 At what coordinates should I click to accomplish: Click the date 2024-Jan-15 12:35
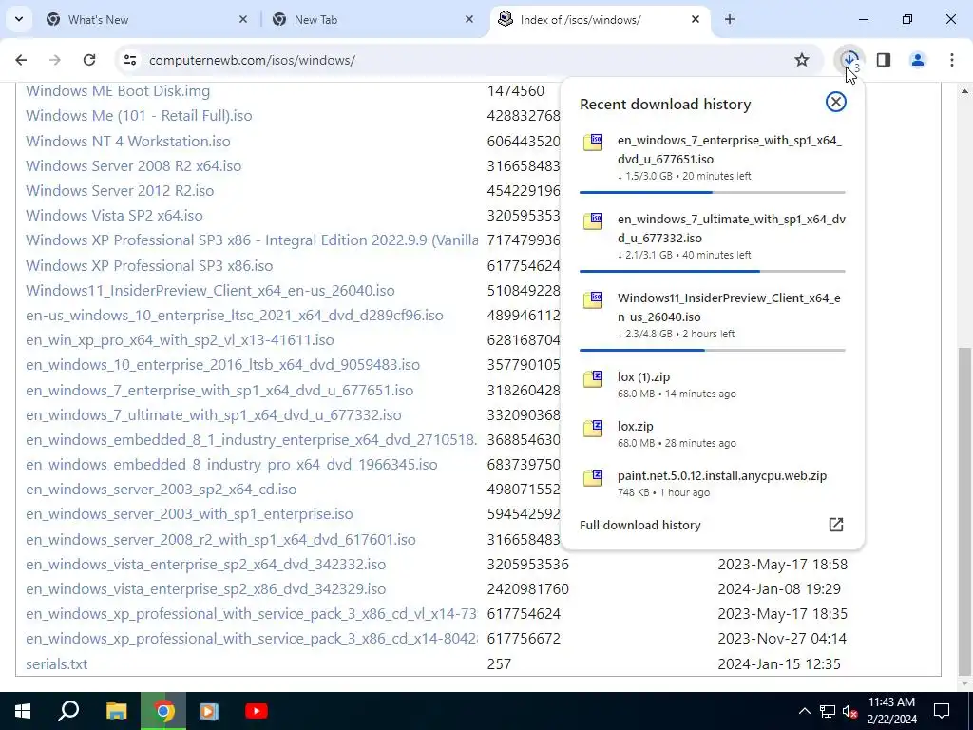pos(779,664)
